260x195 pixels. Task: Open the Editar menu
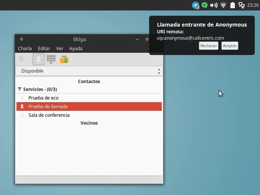click(44, 49)
